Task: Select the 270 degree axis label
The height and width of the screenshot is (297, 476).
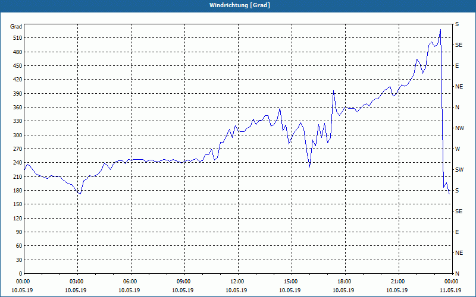Action: 18,149
